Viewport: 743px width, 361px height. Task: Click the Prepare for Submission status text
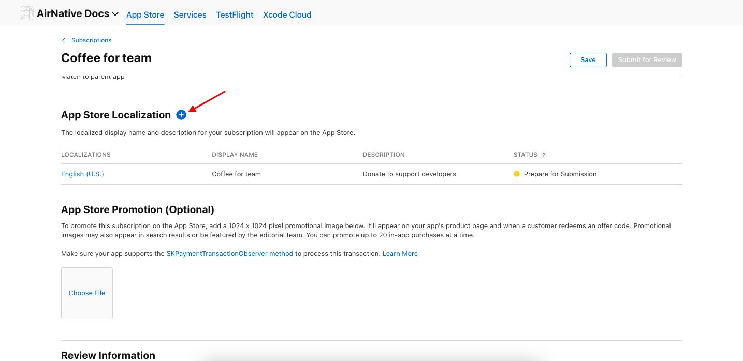click(x=560, y=174)
